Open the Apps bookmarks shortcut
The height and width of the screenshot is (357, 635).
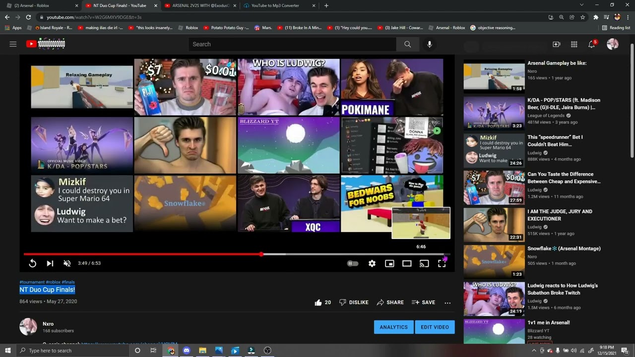click(x=13, y=28)
